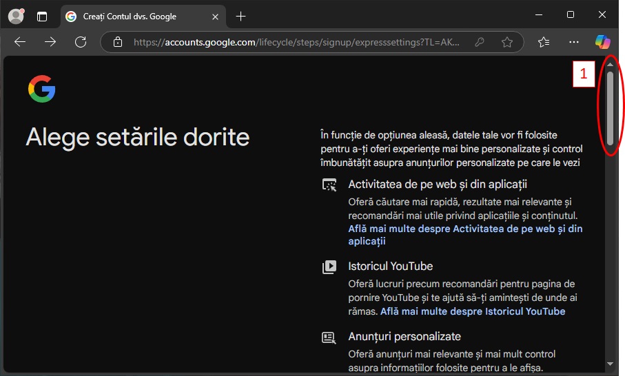Click the Google logo
Viewport: 625px width, 376px height.
click(x=41, y=90)
